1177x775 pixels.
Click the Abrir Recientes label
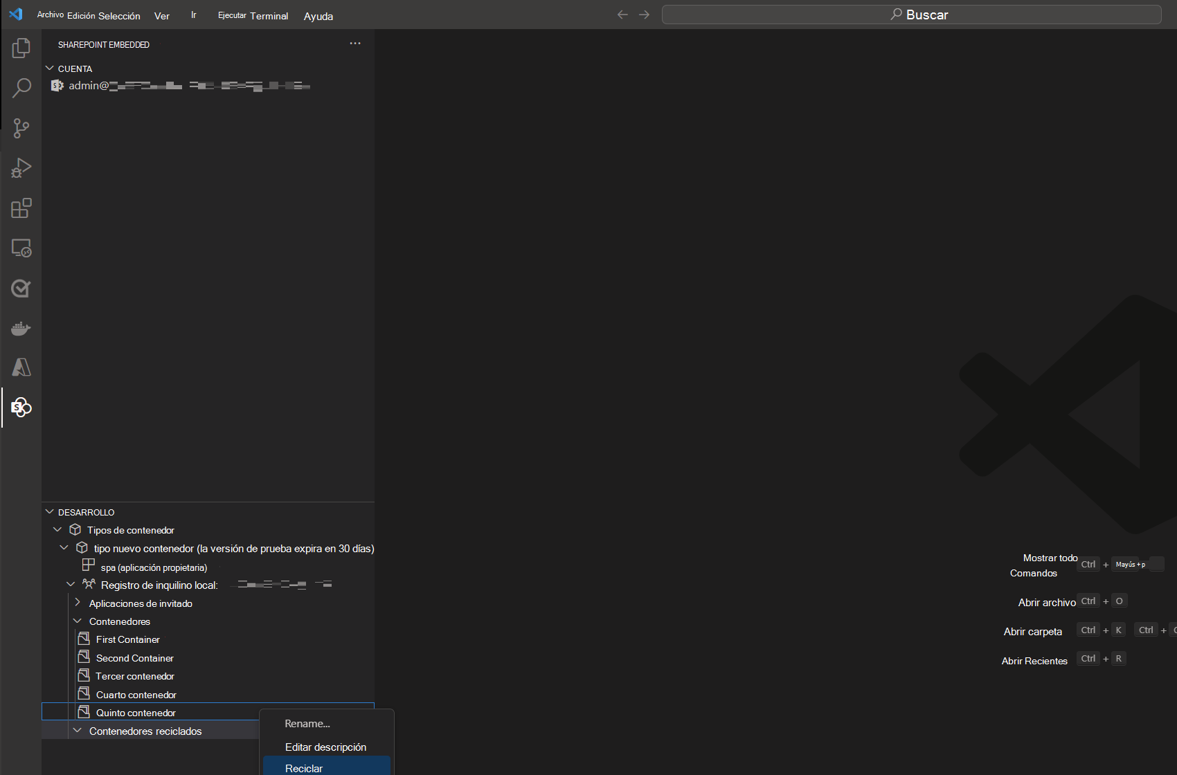[x=1034, y=661]
